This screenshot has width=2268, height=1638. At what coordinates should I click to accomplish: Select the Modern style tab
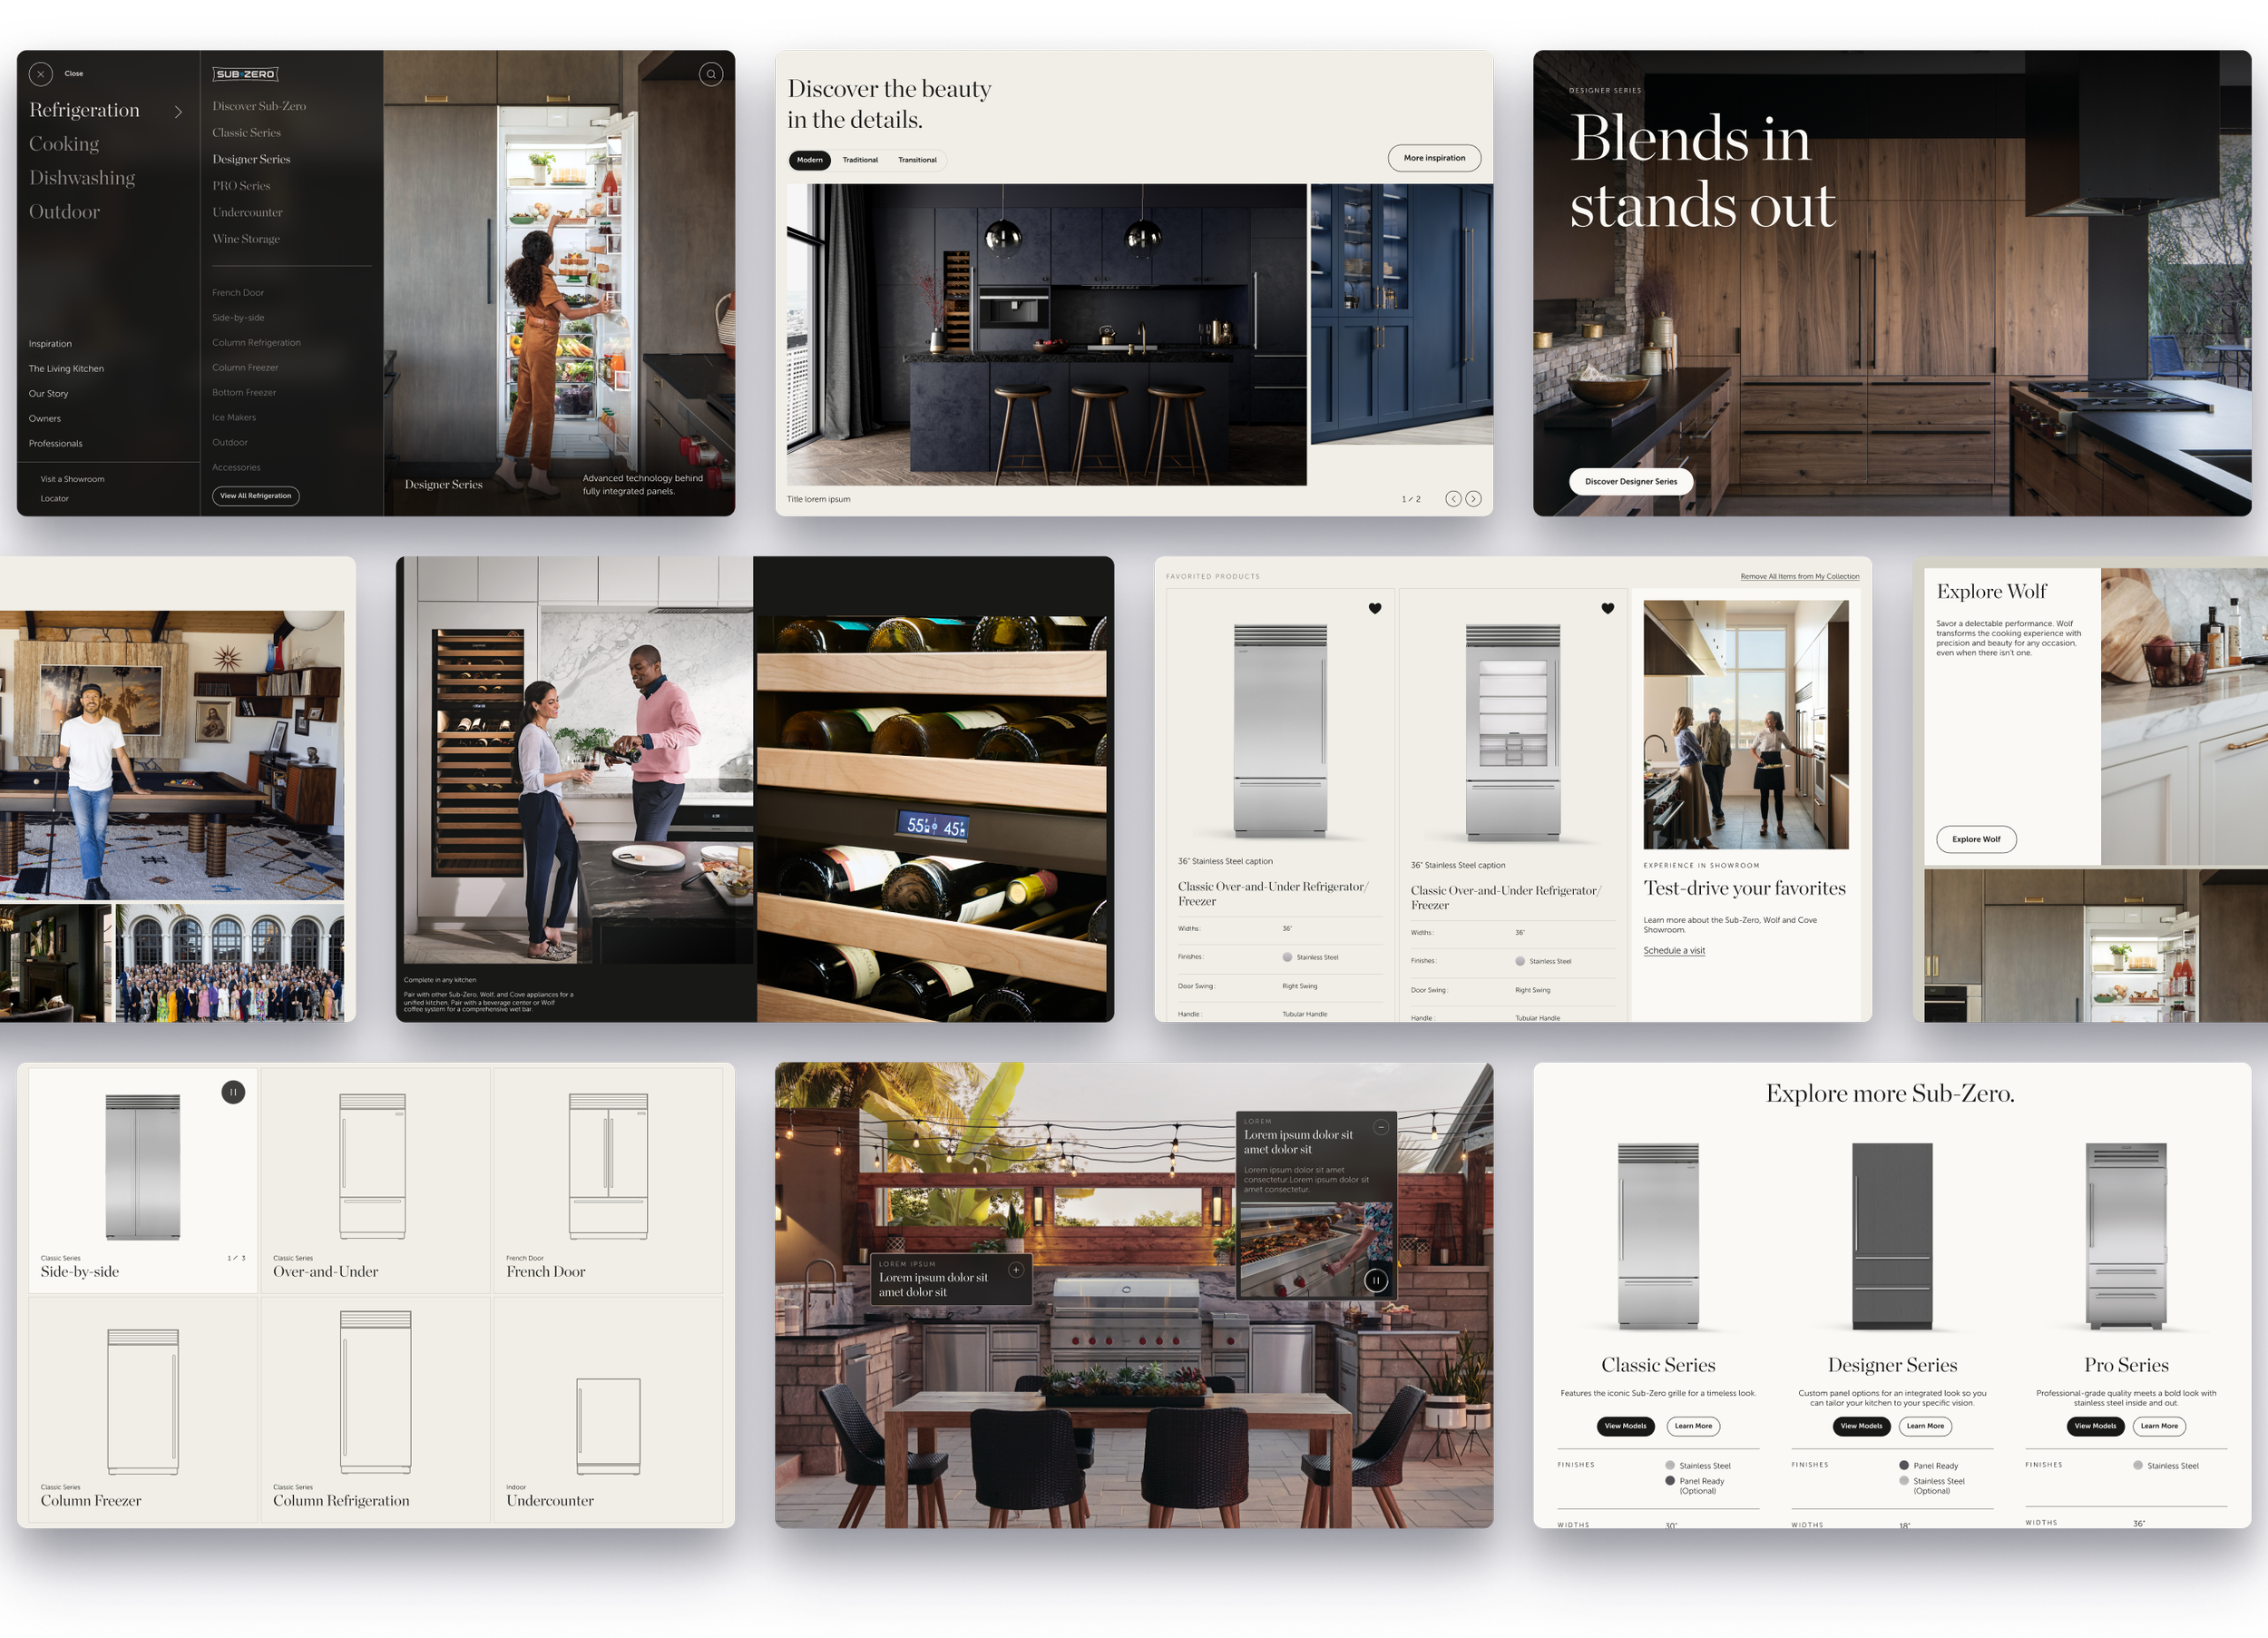[809, 160]
